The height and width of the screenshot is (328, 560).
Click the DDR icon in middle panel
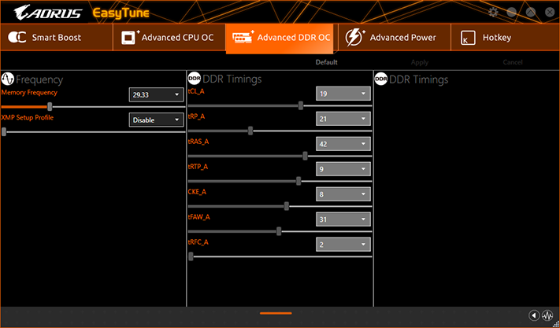point(195,79)
